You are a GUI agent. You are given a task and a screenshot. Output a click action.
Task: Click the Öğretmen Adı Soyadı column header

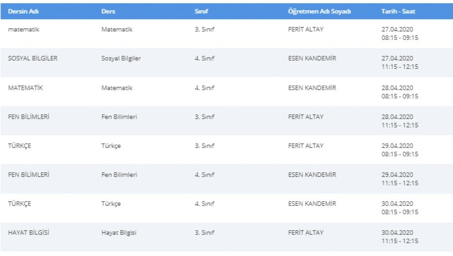(x=319, y=12)
